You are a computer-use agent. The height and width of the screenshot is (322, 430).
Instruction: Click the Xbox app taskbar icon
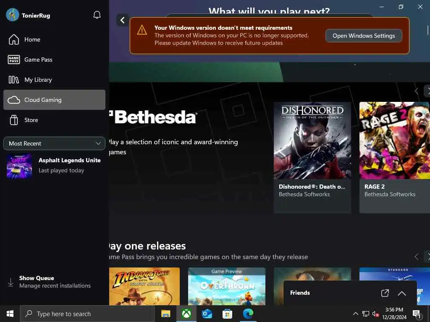(186, 314)
